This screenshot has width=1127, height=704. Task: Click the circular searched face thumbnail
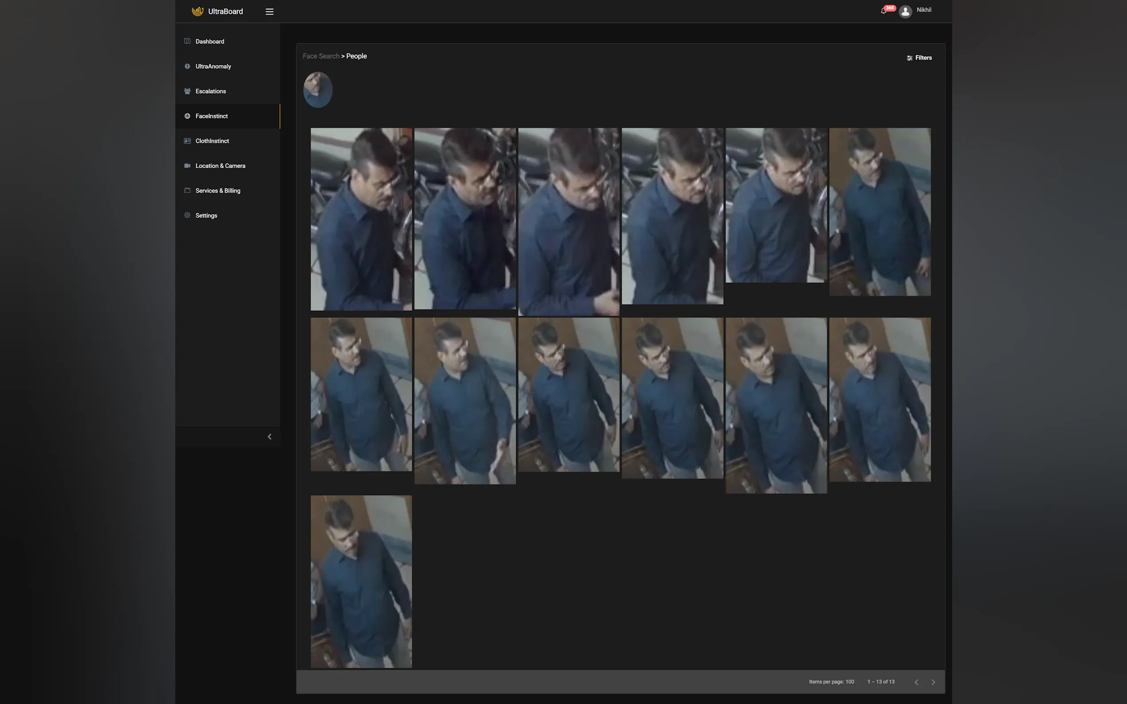pyautogui.click(x=318, y=90)
